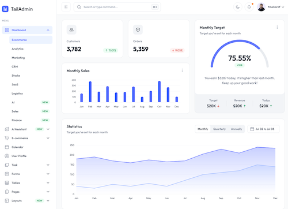
Task: Select the Monthly statistics tab
Action: (x=203, y=129)
